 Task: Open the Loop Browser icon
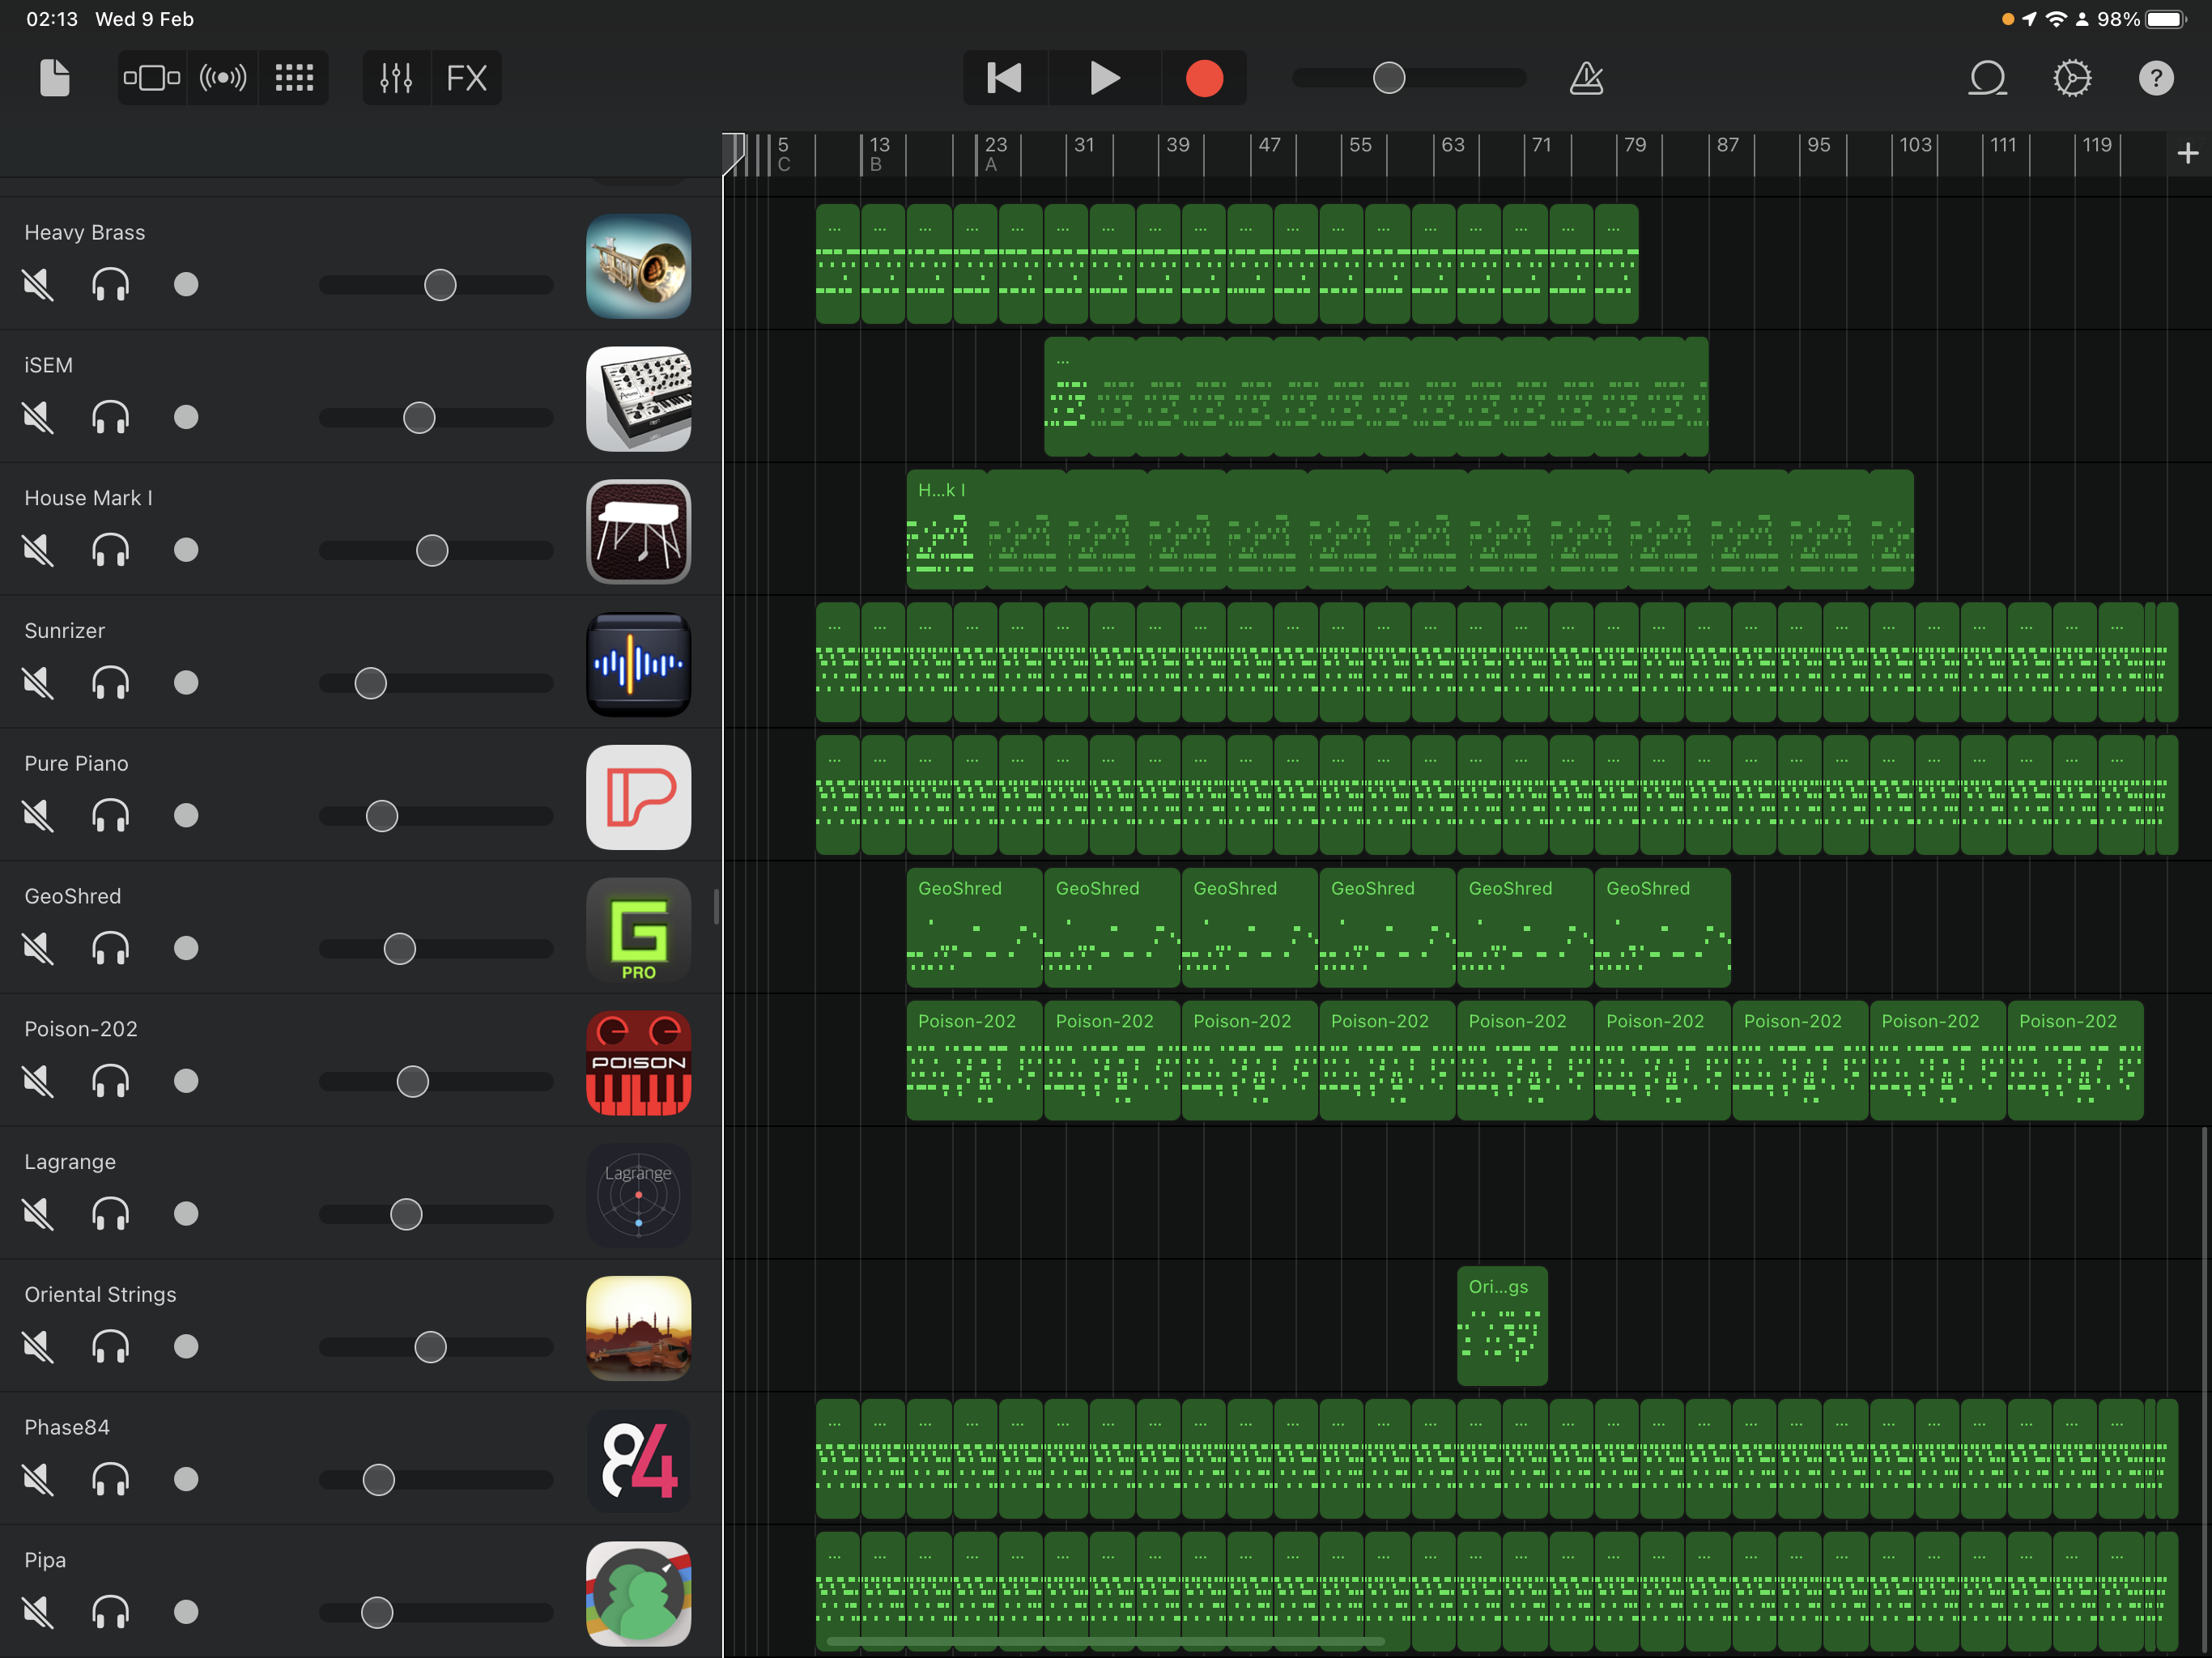click(1987, 78)
